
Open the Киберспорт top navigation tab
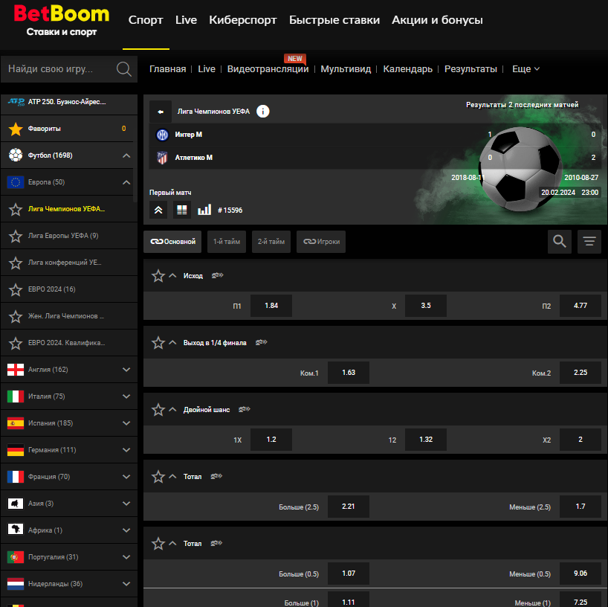[x=243, y=20]
